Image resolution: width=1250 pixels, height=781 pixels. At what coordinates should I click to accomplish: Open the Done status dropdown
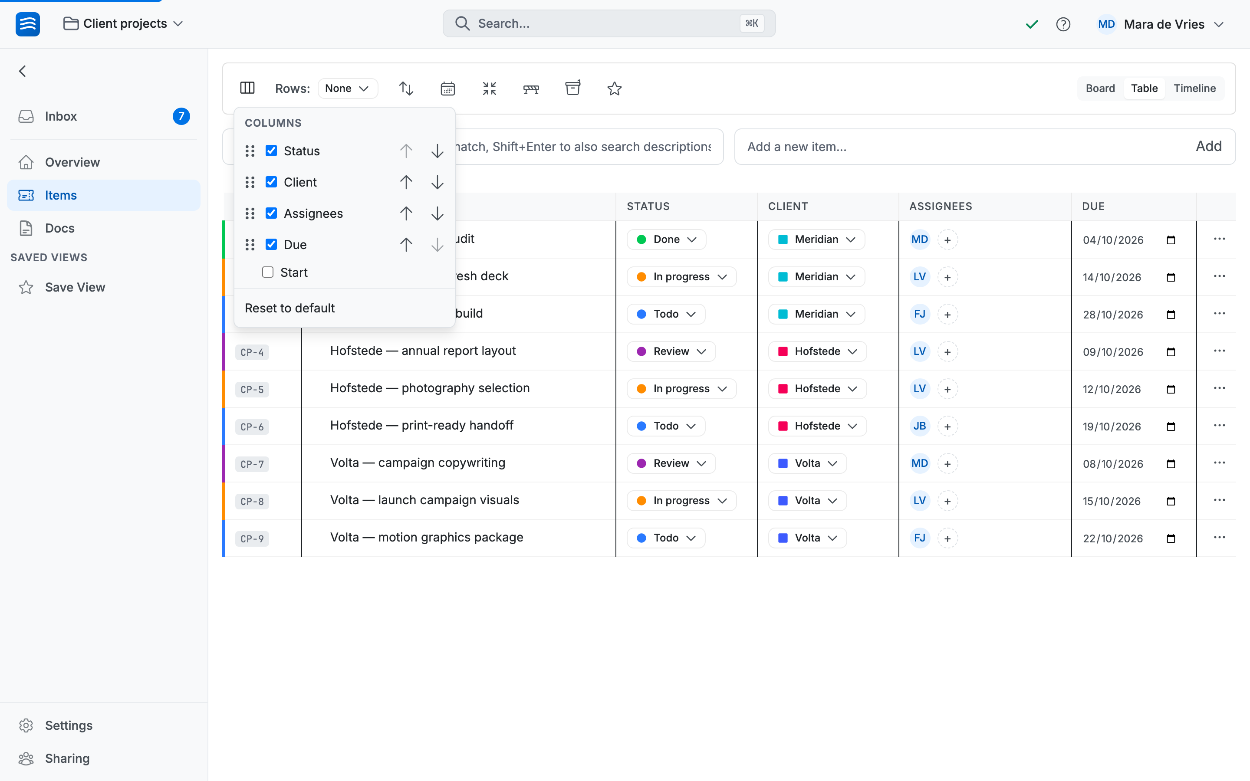tap(666, 240)
